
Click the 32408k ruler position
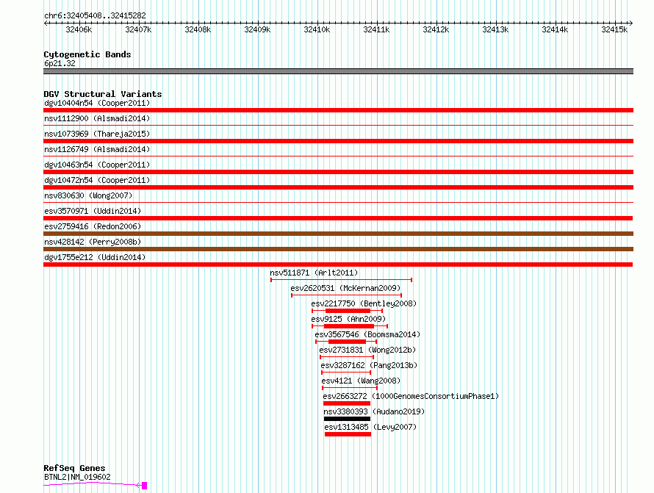pyautogui.click(x=198, y=29)
